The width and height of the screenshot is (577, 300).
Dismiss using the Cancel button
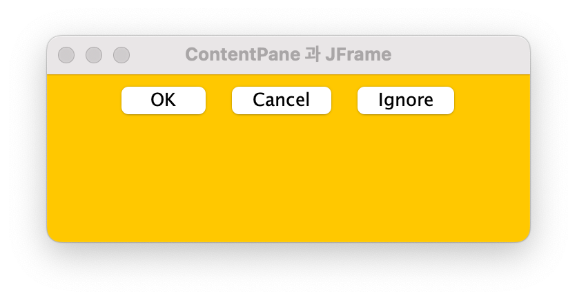282,100
